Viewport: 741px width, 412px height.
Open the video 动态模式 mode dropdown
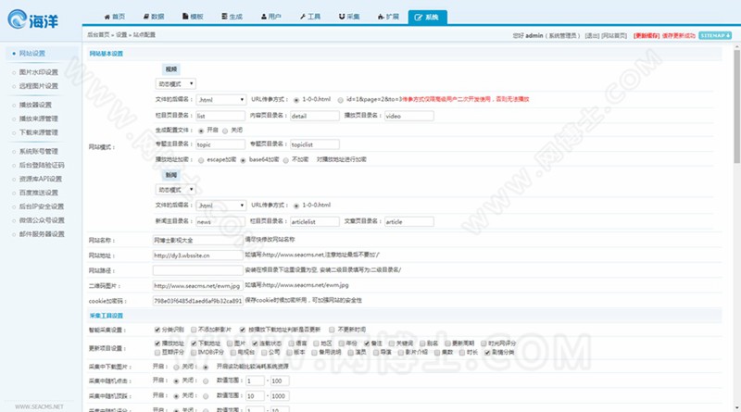coord(175,83)
